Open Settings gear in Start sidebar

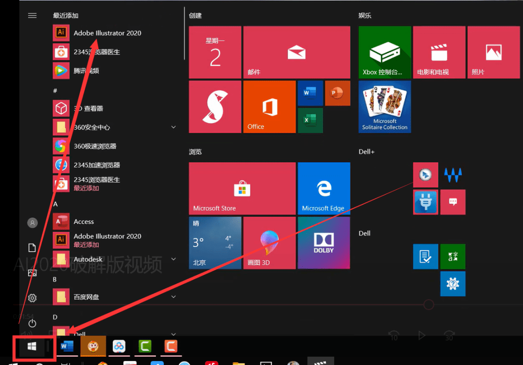tap(32, 298)
